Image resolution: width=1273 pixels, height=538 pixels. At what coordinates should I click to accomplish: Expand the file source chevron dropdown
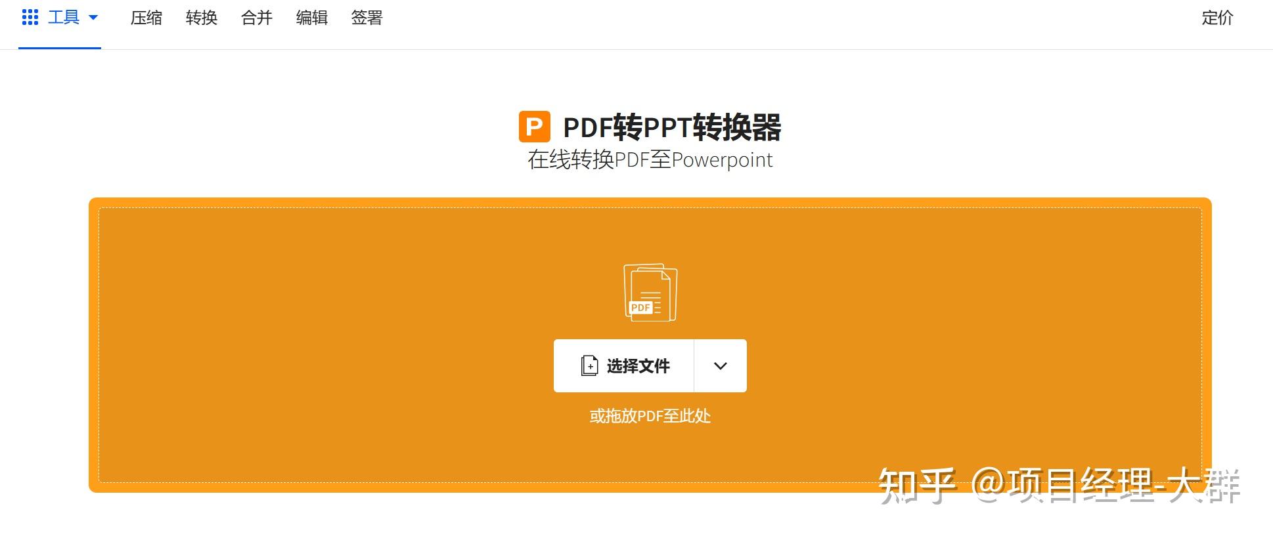pos(721,365)
